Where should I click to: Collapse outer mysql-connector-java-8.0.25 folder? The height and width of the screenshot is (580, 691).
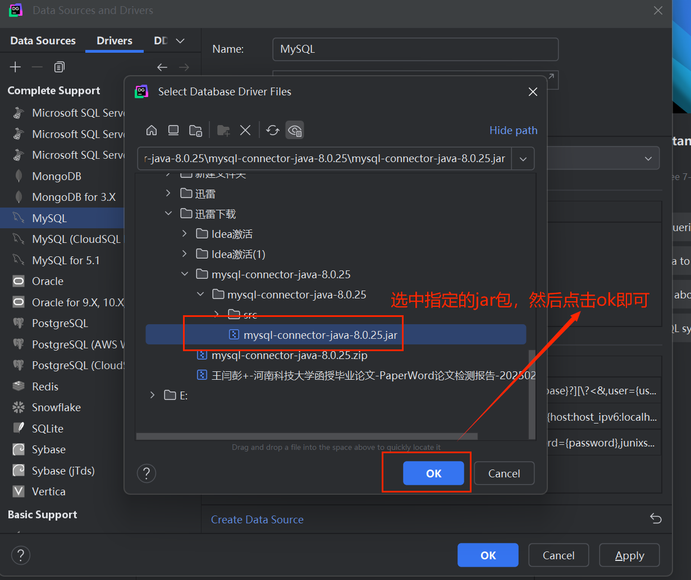[184, 274]
